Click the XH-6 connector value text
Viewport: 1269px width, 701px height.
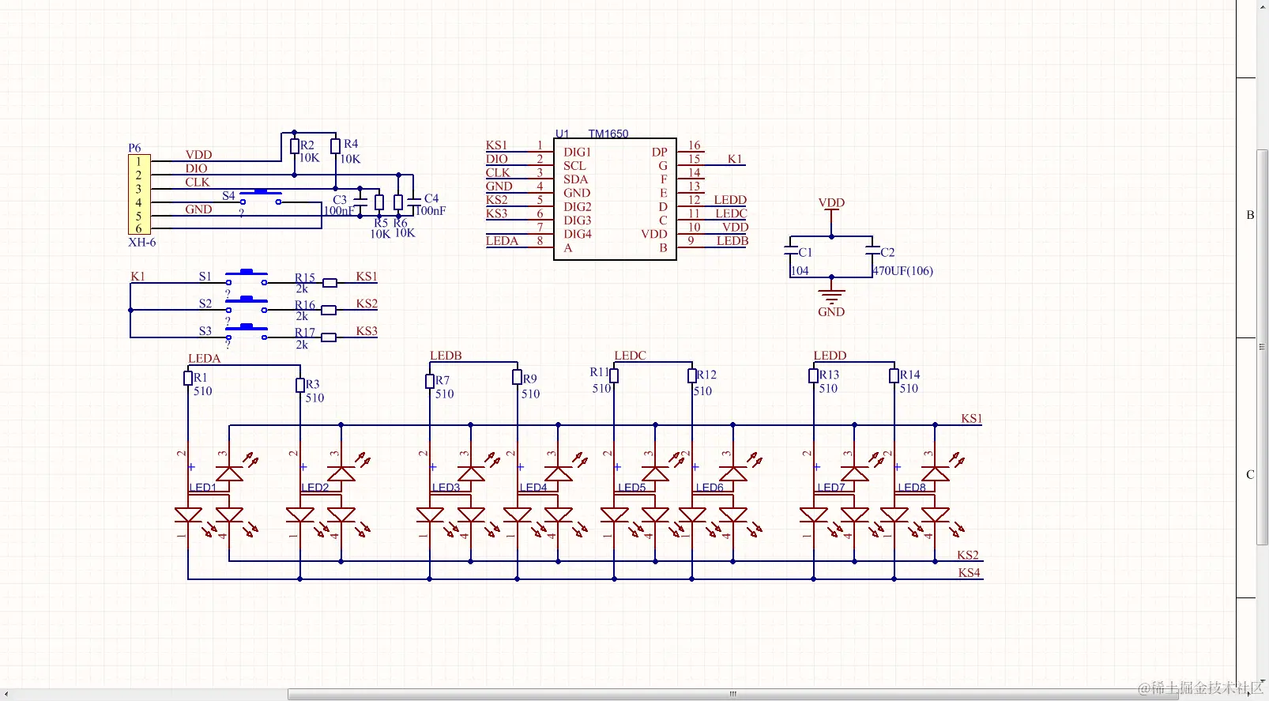(142, 243)
